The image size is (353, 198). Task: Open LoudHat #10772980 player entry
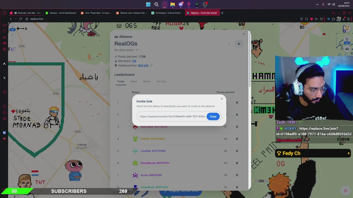tap(153, 151)
